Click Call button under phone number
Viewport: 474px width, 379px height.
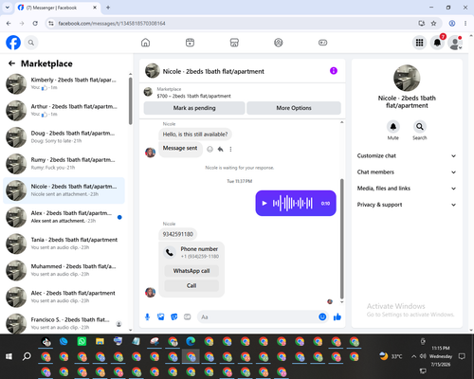[x=191, y=285]
